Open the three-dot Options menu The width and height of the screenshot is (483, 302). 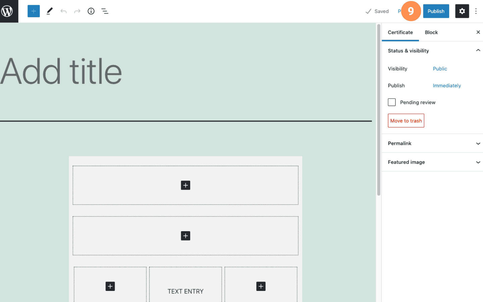tap(476, 11)
